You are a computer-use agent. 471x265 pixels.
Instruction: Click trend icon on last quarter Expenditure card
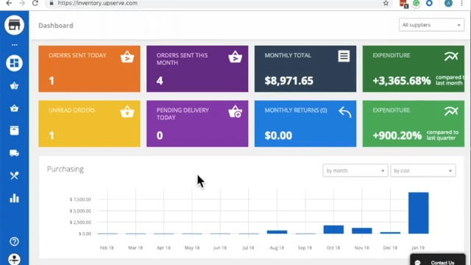pyautogui.click(x=451, y=111)
